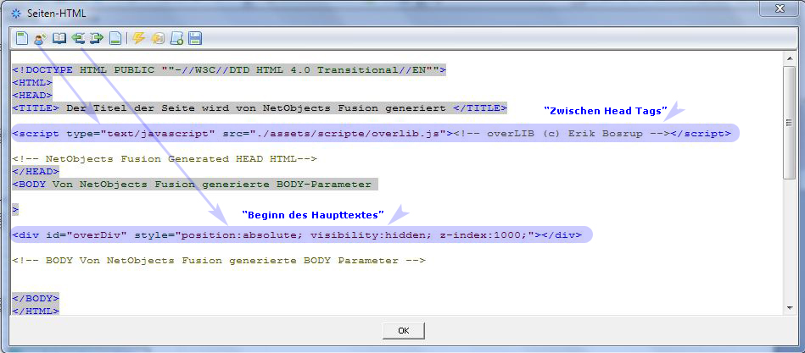The height and width of the screenshot is (353, 805).
Task: Click the script scroll with plus icon
Action: tap(176, 38)
